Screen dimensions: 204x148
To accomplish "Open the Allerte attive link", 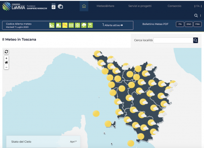I will pyautogui.click(x=113, y=25).
